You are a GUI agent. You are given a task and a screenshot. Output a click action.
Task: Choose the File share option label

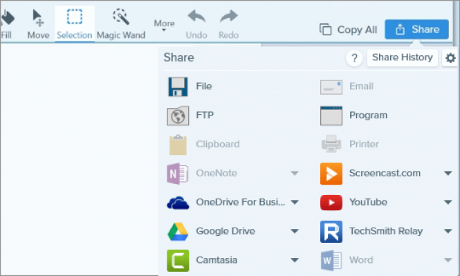pyautogui.click(x=204, y=86)
